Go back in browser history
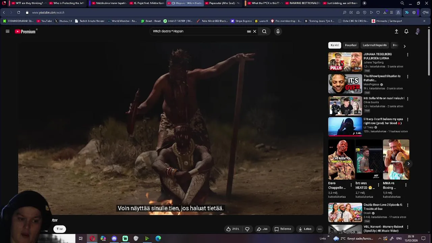 point(4,12)
